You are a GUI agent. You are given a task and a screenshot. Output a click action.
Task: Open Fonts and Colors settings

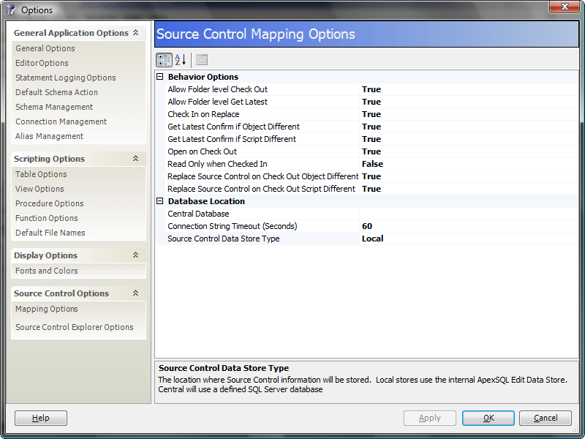point(48,270)
